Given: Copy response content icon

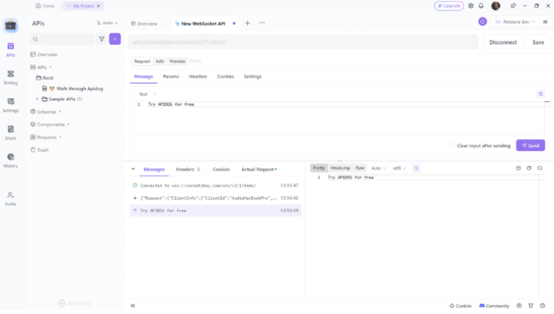Looking at the screenshot, I should click(x=529, y=168).
